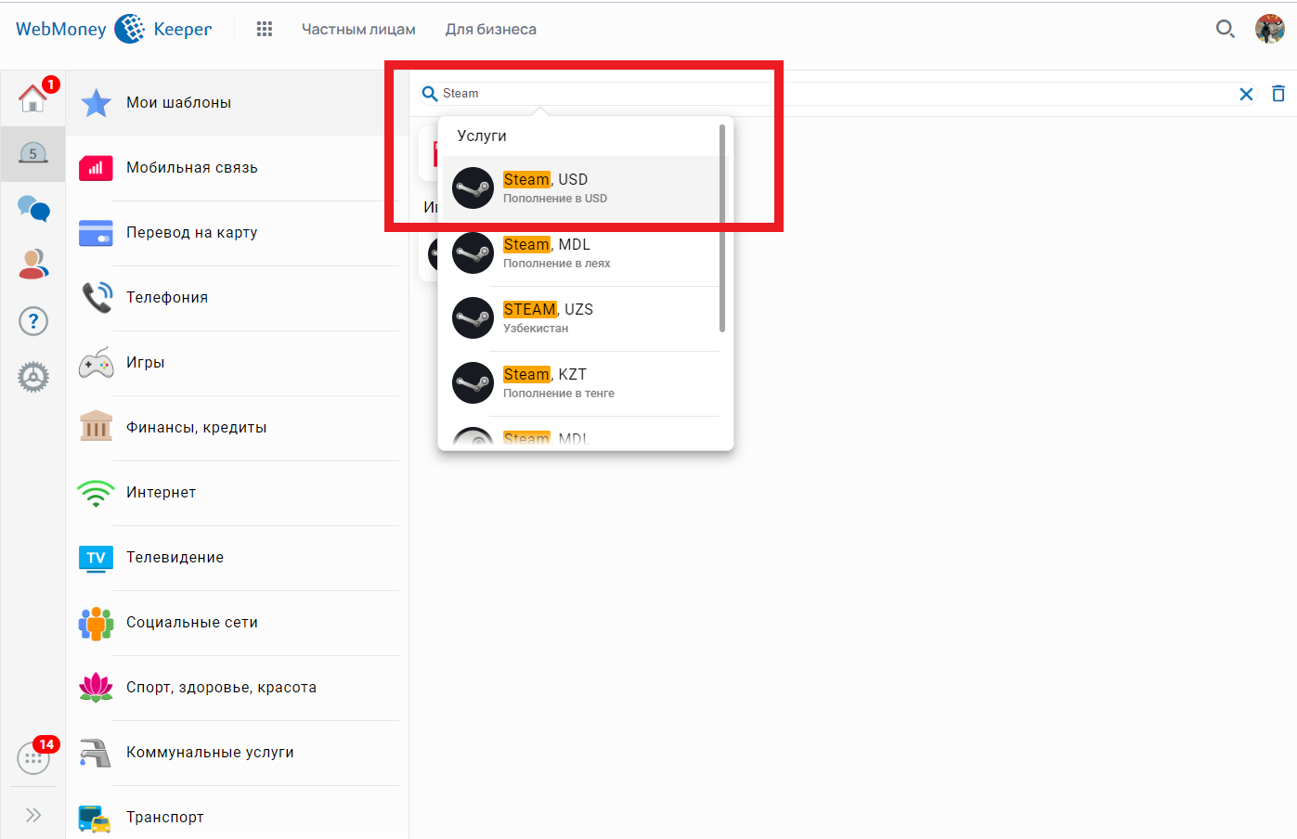
Task: Click the lotus icon of Спорт
Action: 96,687
